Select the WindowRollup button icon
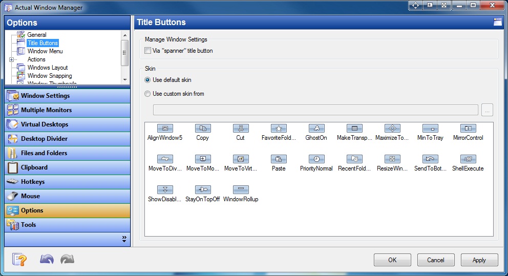The height and width of the screenshot is (276, 508). pyautogui.click(x=241, y=189)
